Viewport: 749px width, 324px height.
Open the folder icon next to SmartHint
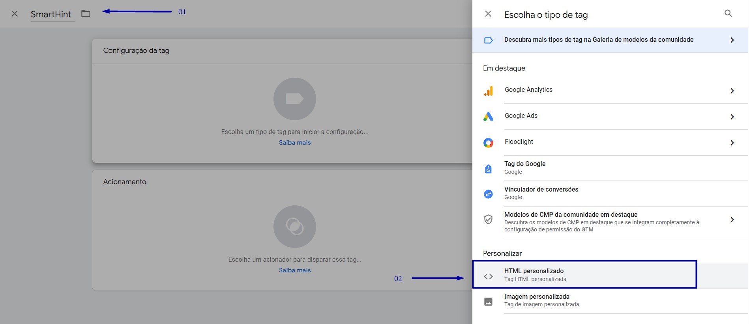pyautogui.click(x=86, y=14)
